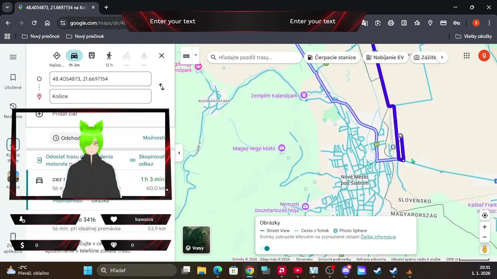Open a new browser tab
The image size is (497, 279).
pos(106,7)
